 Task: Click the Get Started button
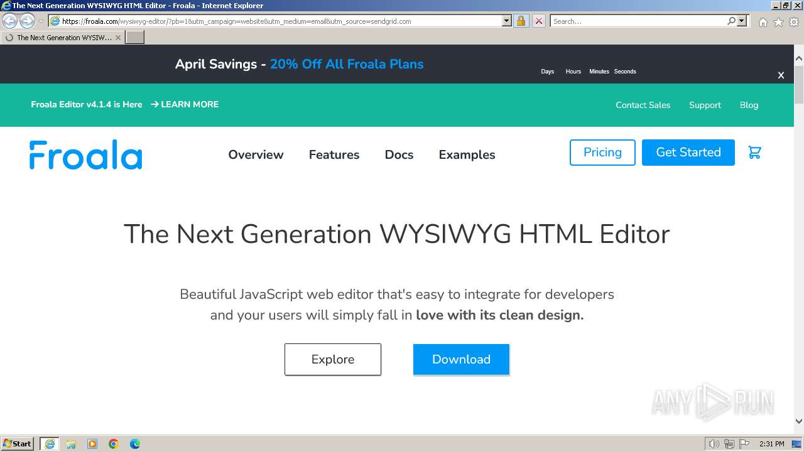tap(688, 153)
